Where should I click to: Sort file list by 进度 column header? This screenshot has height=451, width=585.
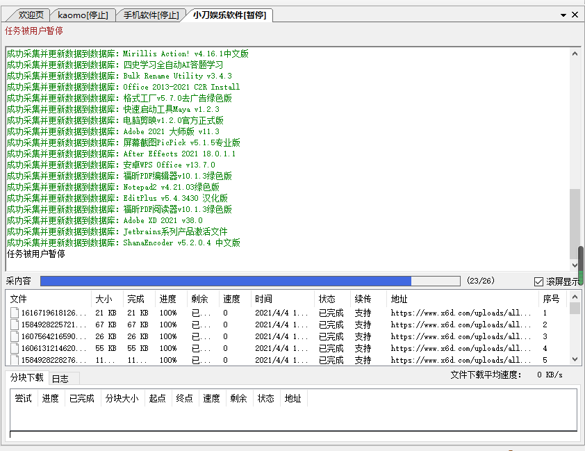(171, 299)
